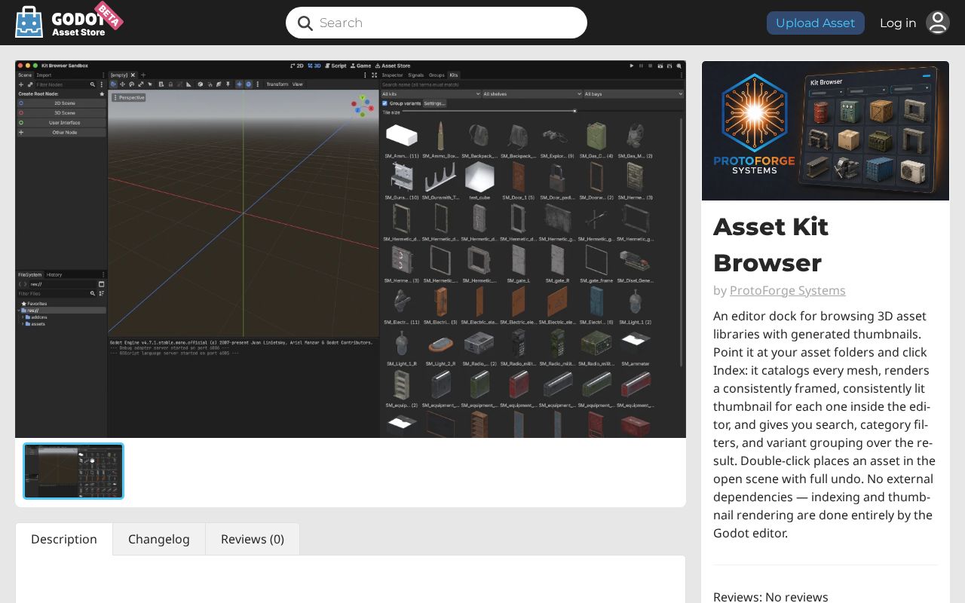965x603 pixels.
Task: Click the magnifying glass search icon
Action: (x=305, y=23)
